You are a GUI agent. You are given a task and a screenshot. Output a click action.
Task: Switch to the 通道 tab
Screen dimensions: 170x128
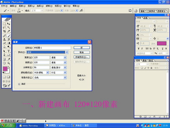pos(144,60)
